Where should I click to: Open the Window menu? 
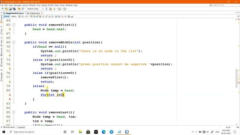[69, 5]
